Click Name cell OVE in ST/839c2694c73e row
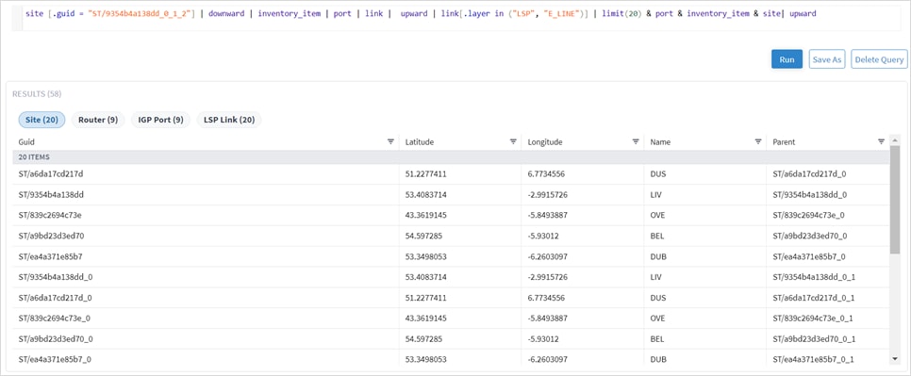Image resolution: width=911 pixels, height=376 pixels. pyautogui.click(x=657, y=215)
